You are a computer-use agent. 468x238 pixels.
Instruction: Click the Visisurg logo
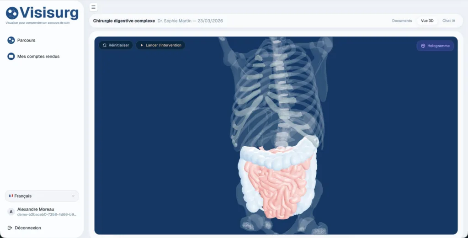[42, 13]
